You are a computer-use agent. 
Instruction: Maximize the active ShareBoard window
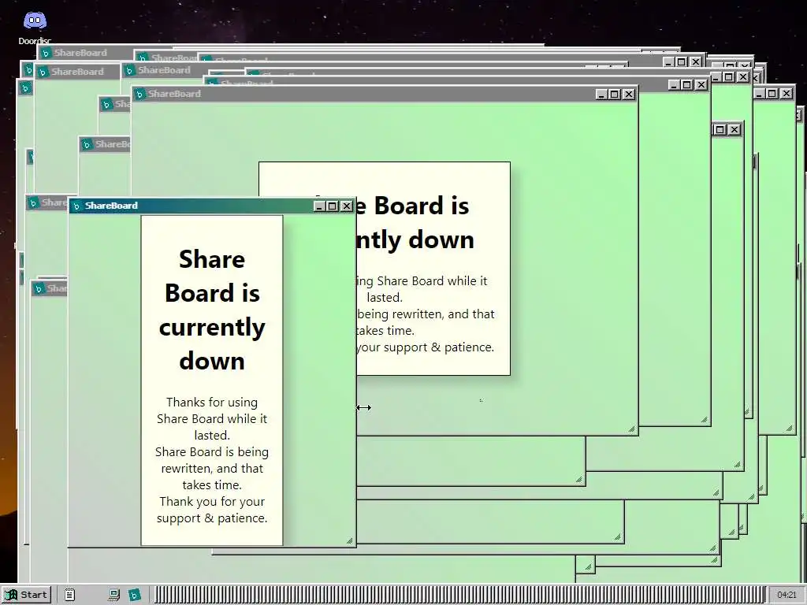(x=333, y=206)
